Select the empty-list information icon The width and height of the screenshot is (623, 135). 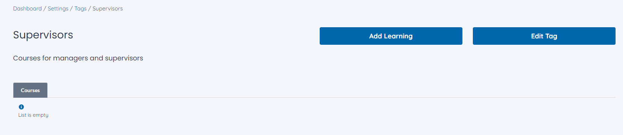[21, 107]
